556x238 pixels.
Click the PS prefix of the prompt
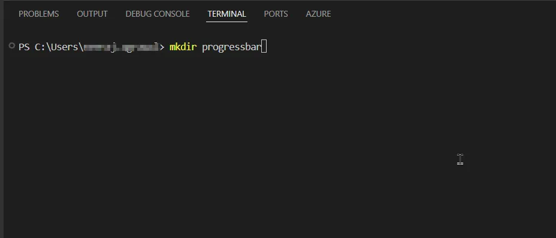pos(24,47)
